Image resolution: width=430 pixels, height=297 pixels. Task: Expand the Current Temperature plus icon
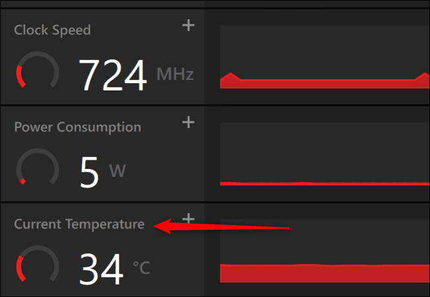[189, 218]
